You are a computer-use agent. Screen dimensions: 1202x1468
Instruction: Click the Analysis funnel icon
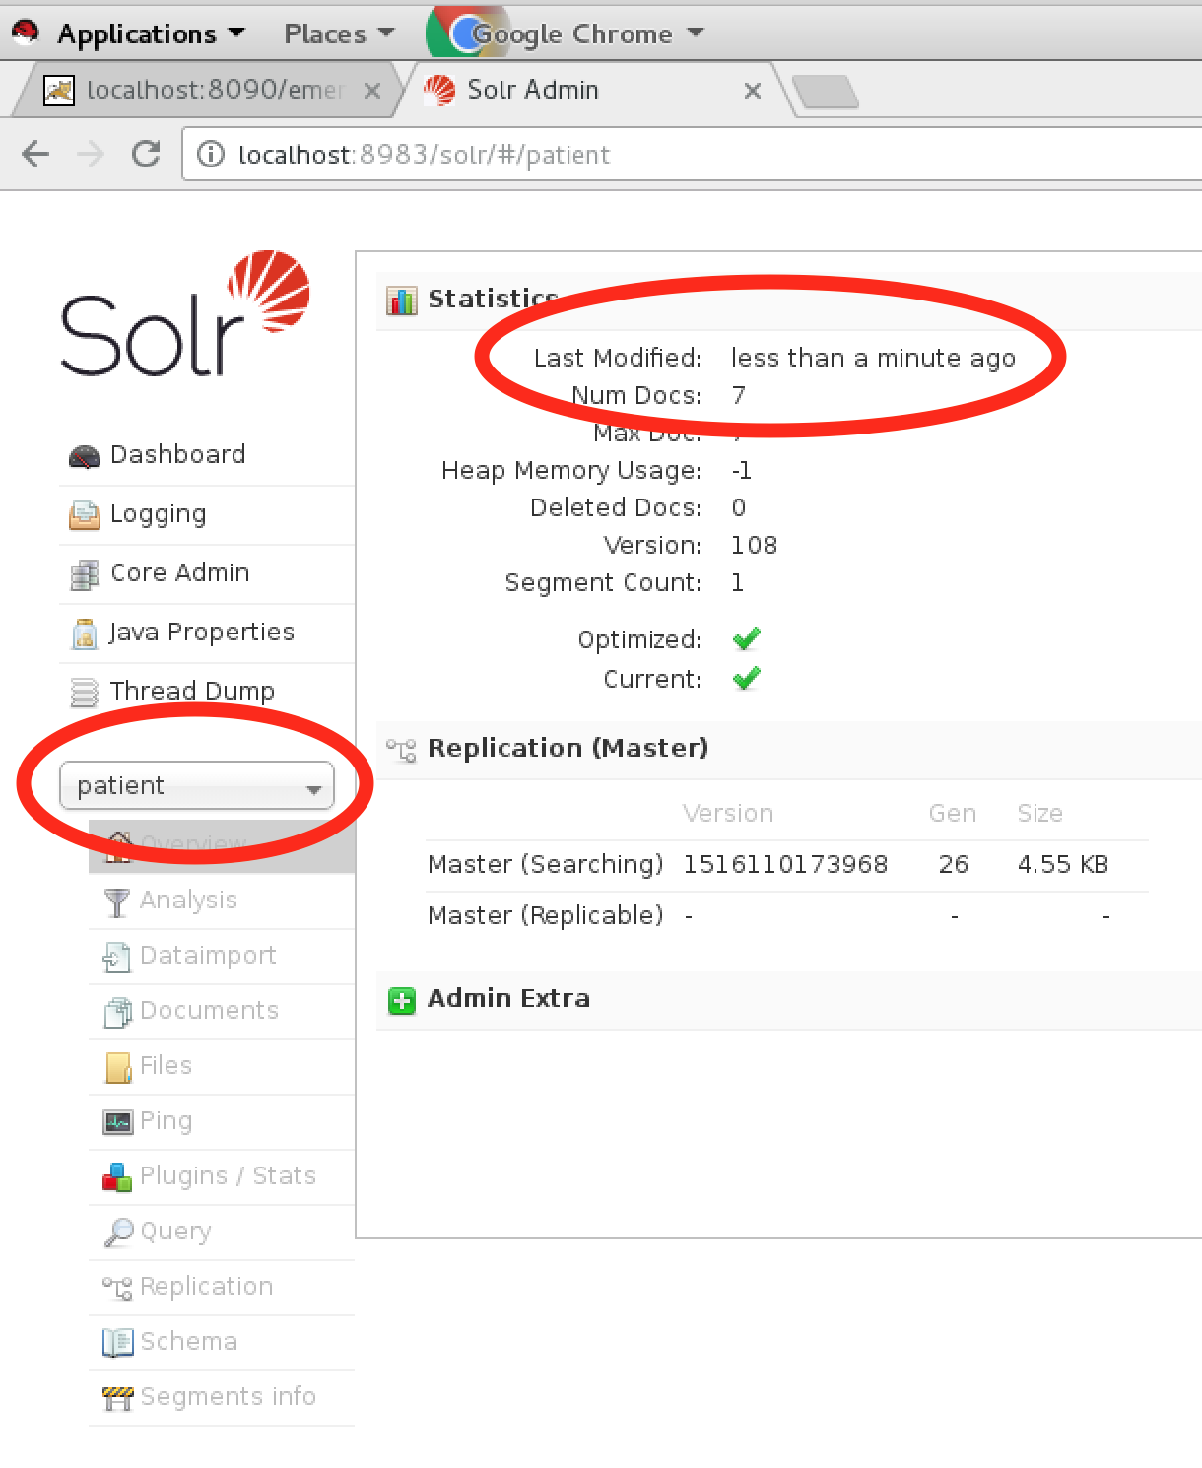pos(117,901)
